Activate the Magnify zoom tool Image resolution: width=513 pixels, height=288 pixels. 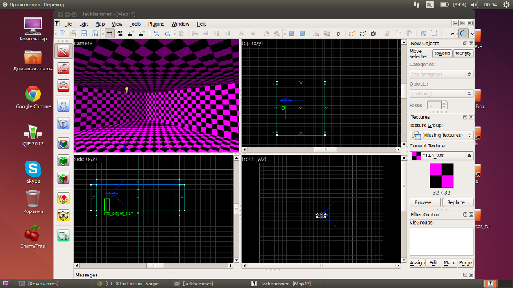coord(63,68)
